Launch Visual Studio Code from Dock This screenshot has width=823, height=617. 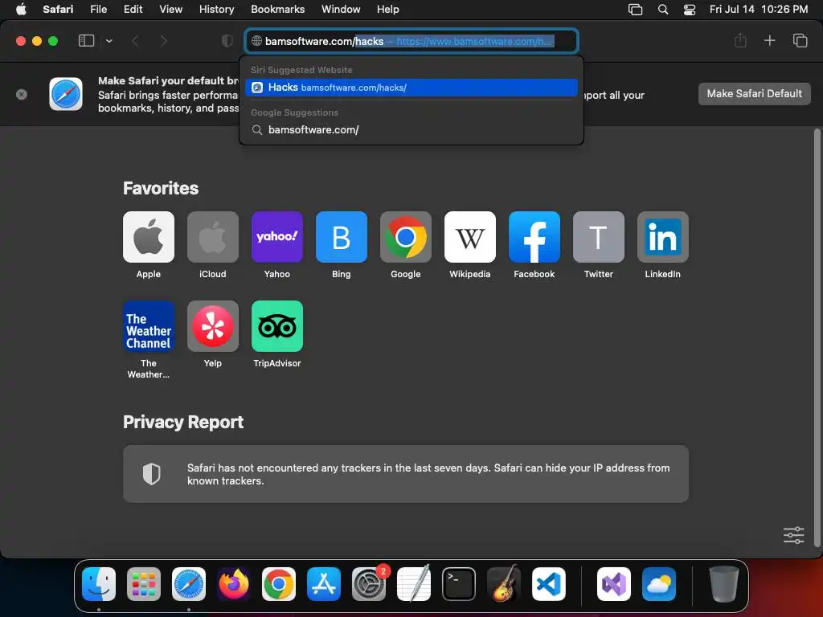tap(548, 583)
